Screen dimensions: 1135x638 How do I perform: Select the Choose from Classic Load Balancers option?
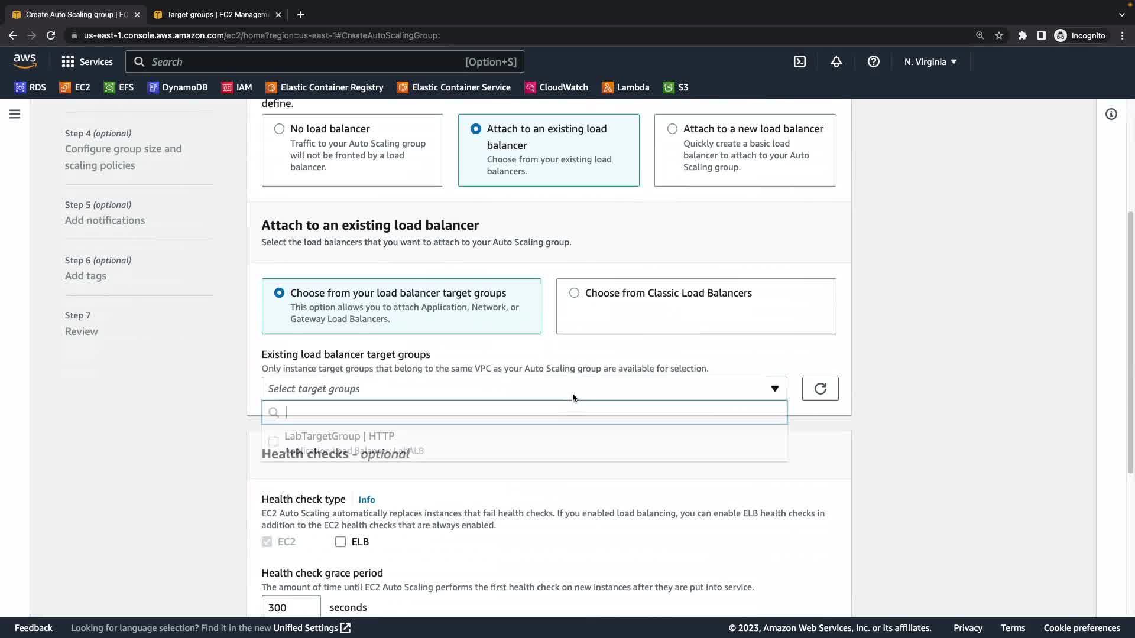pos(574,293)
